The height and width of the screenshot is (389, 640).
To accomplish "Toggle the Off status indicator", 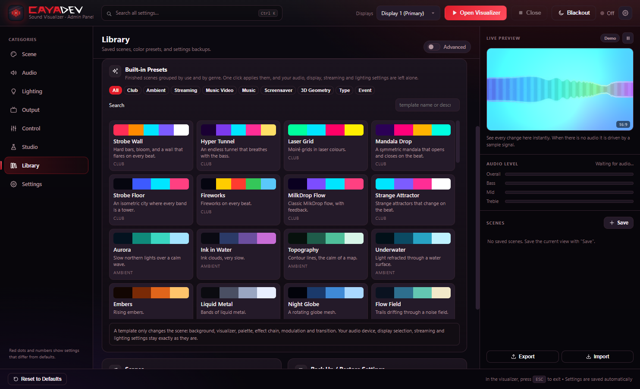I will point(607,13).
